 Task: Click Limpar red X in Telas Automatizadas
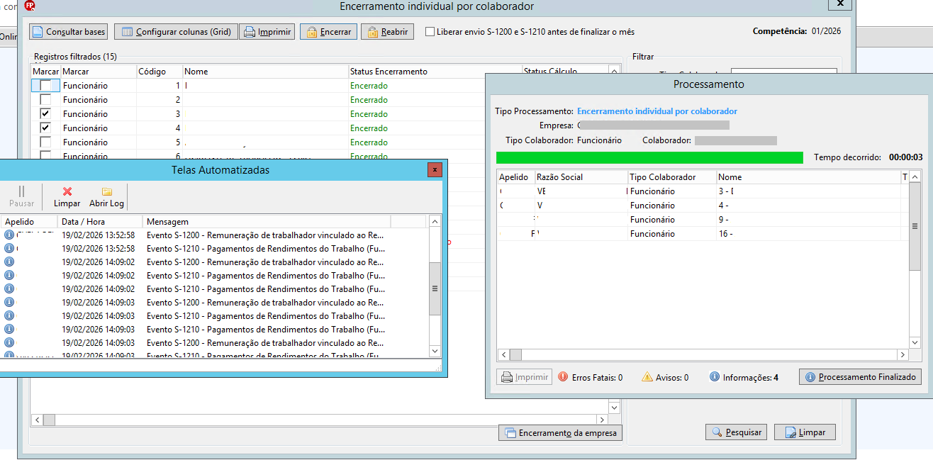pos(67,197)
